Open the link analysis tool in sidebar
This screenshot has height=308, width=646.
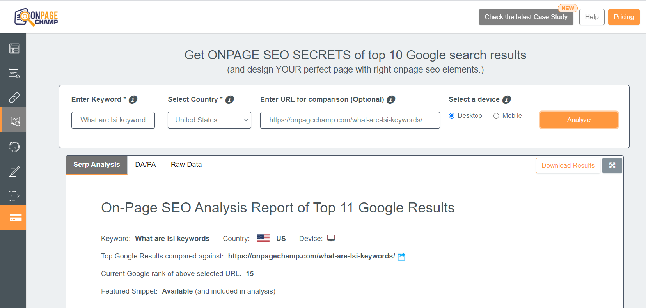[x=13, y=97]
